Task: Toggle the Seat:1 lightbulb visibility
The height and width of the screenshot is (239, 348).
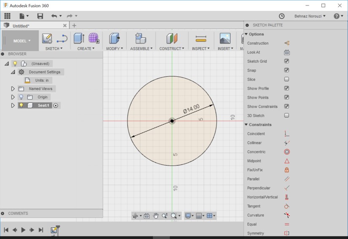Action: [21, 105]
